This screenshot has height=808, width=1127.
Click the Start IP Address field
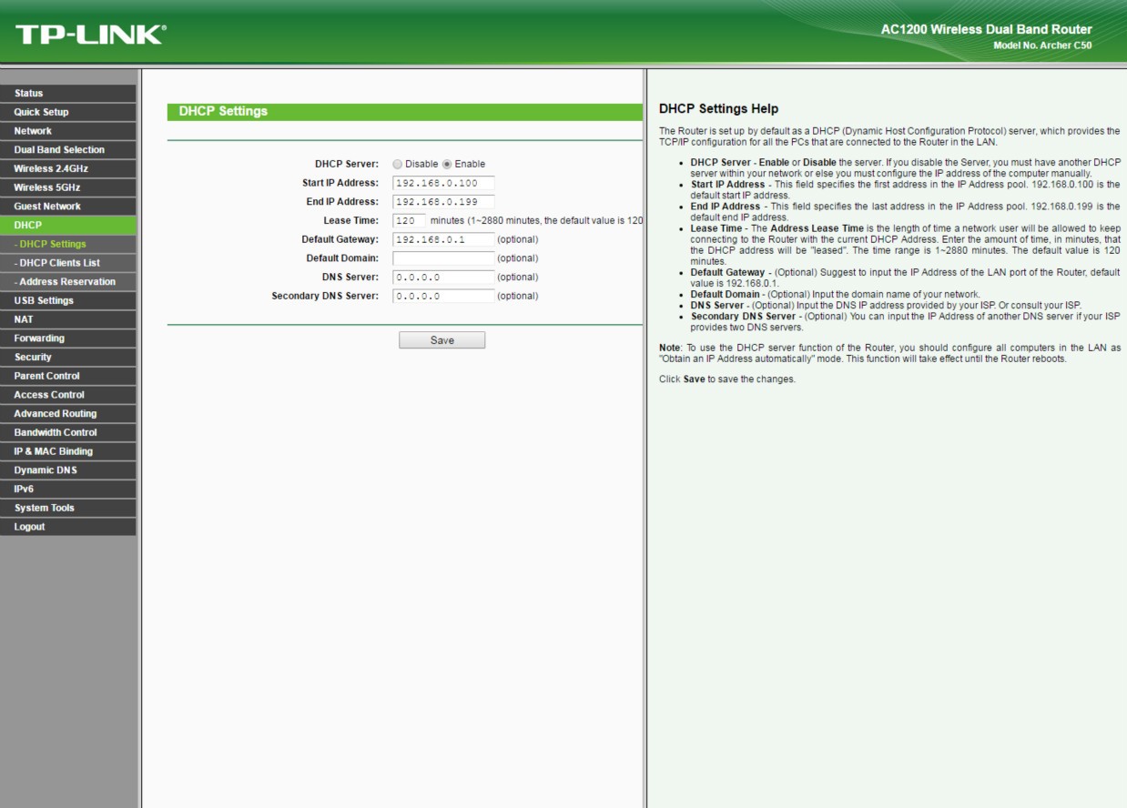442,183
